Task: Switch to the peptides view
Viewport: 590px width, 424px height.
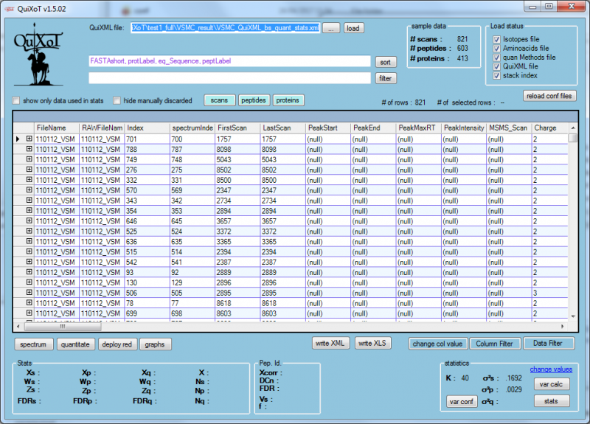Action: [x=254, y=100]
